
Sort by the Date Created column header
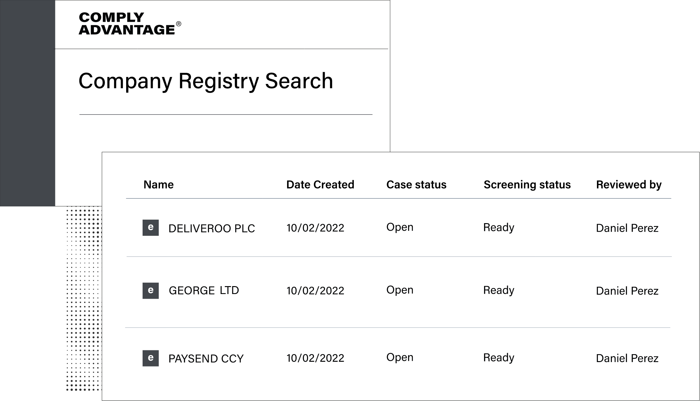tap(320, 185)
